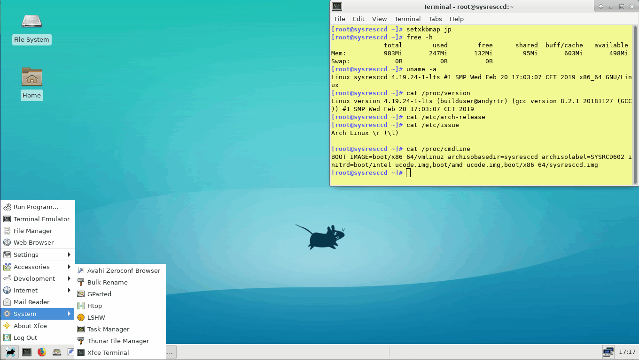Launch Firefox from the panel
Screen dimensions: 639x360
click(42, 352)
